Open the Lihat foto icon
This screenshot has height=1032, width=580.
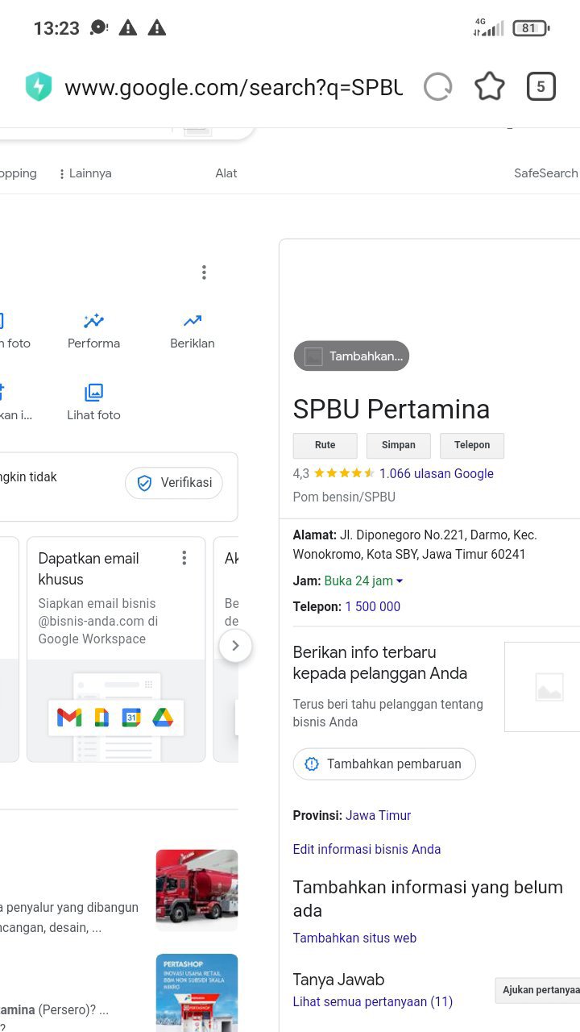(x=93, y=393)
